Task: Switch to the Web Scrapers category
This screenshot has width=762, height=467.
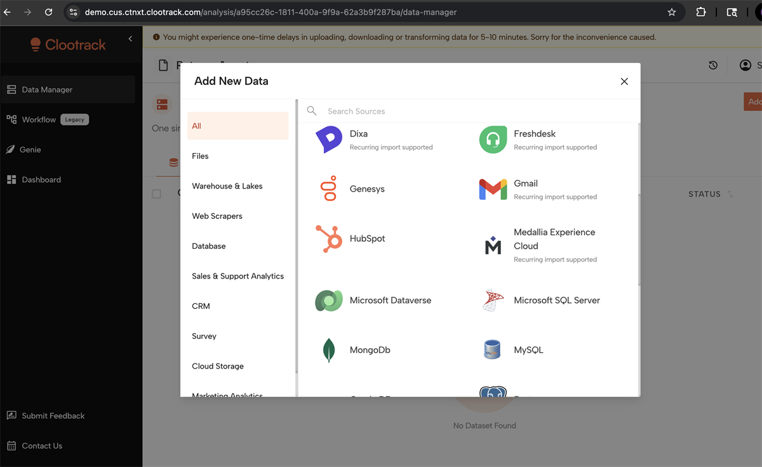Action: 217,216
